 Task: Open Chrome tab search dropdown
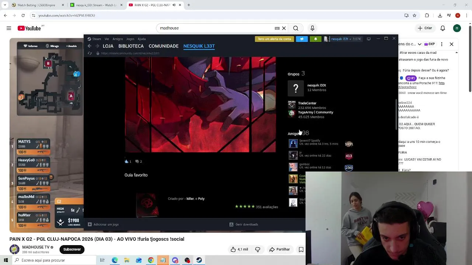point(5,5)
